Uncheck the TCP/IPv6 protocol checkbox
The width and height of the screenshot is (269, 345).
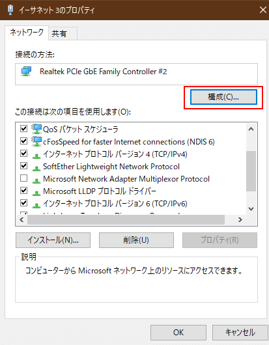pos(24,202)
